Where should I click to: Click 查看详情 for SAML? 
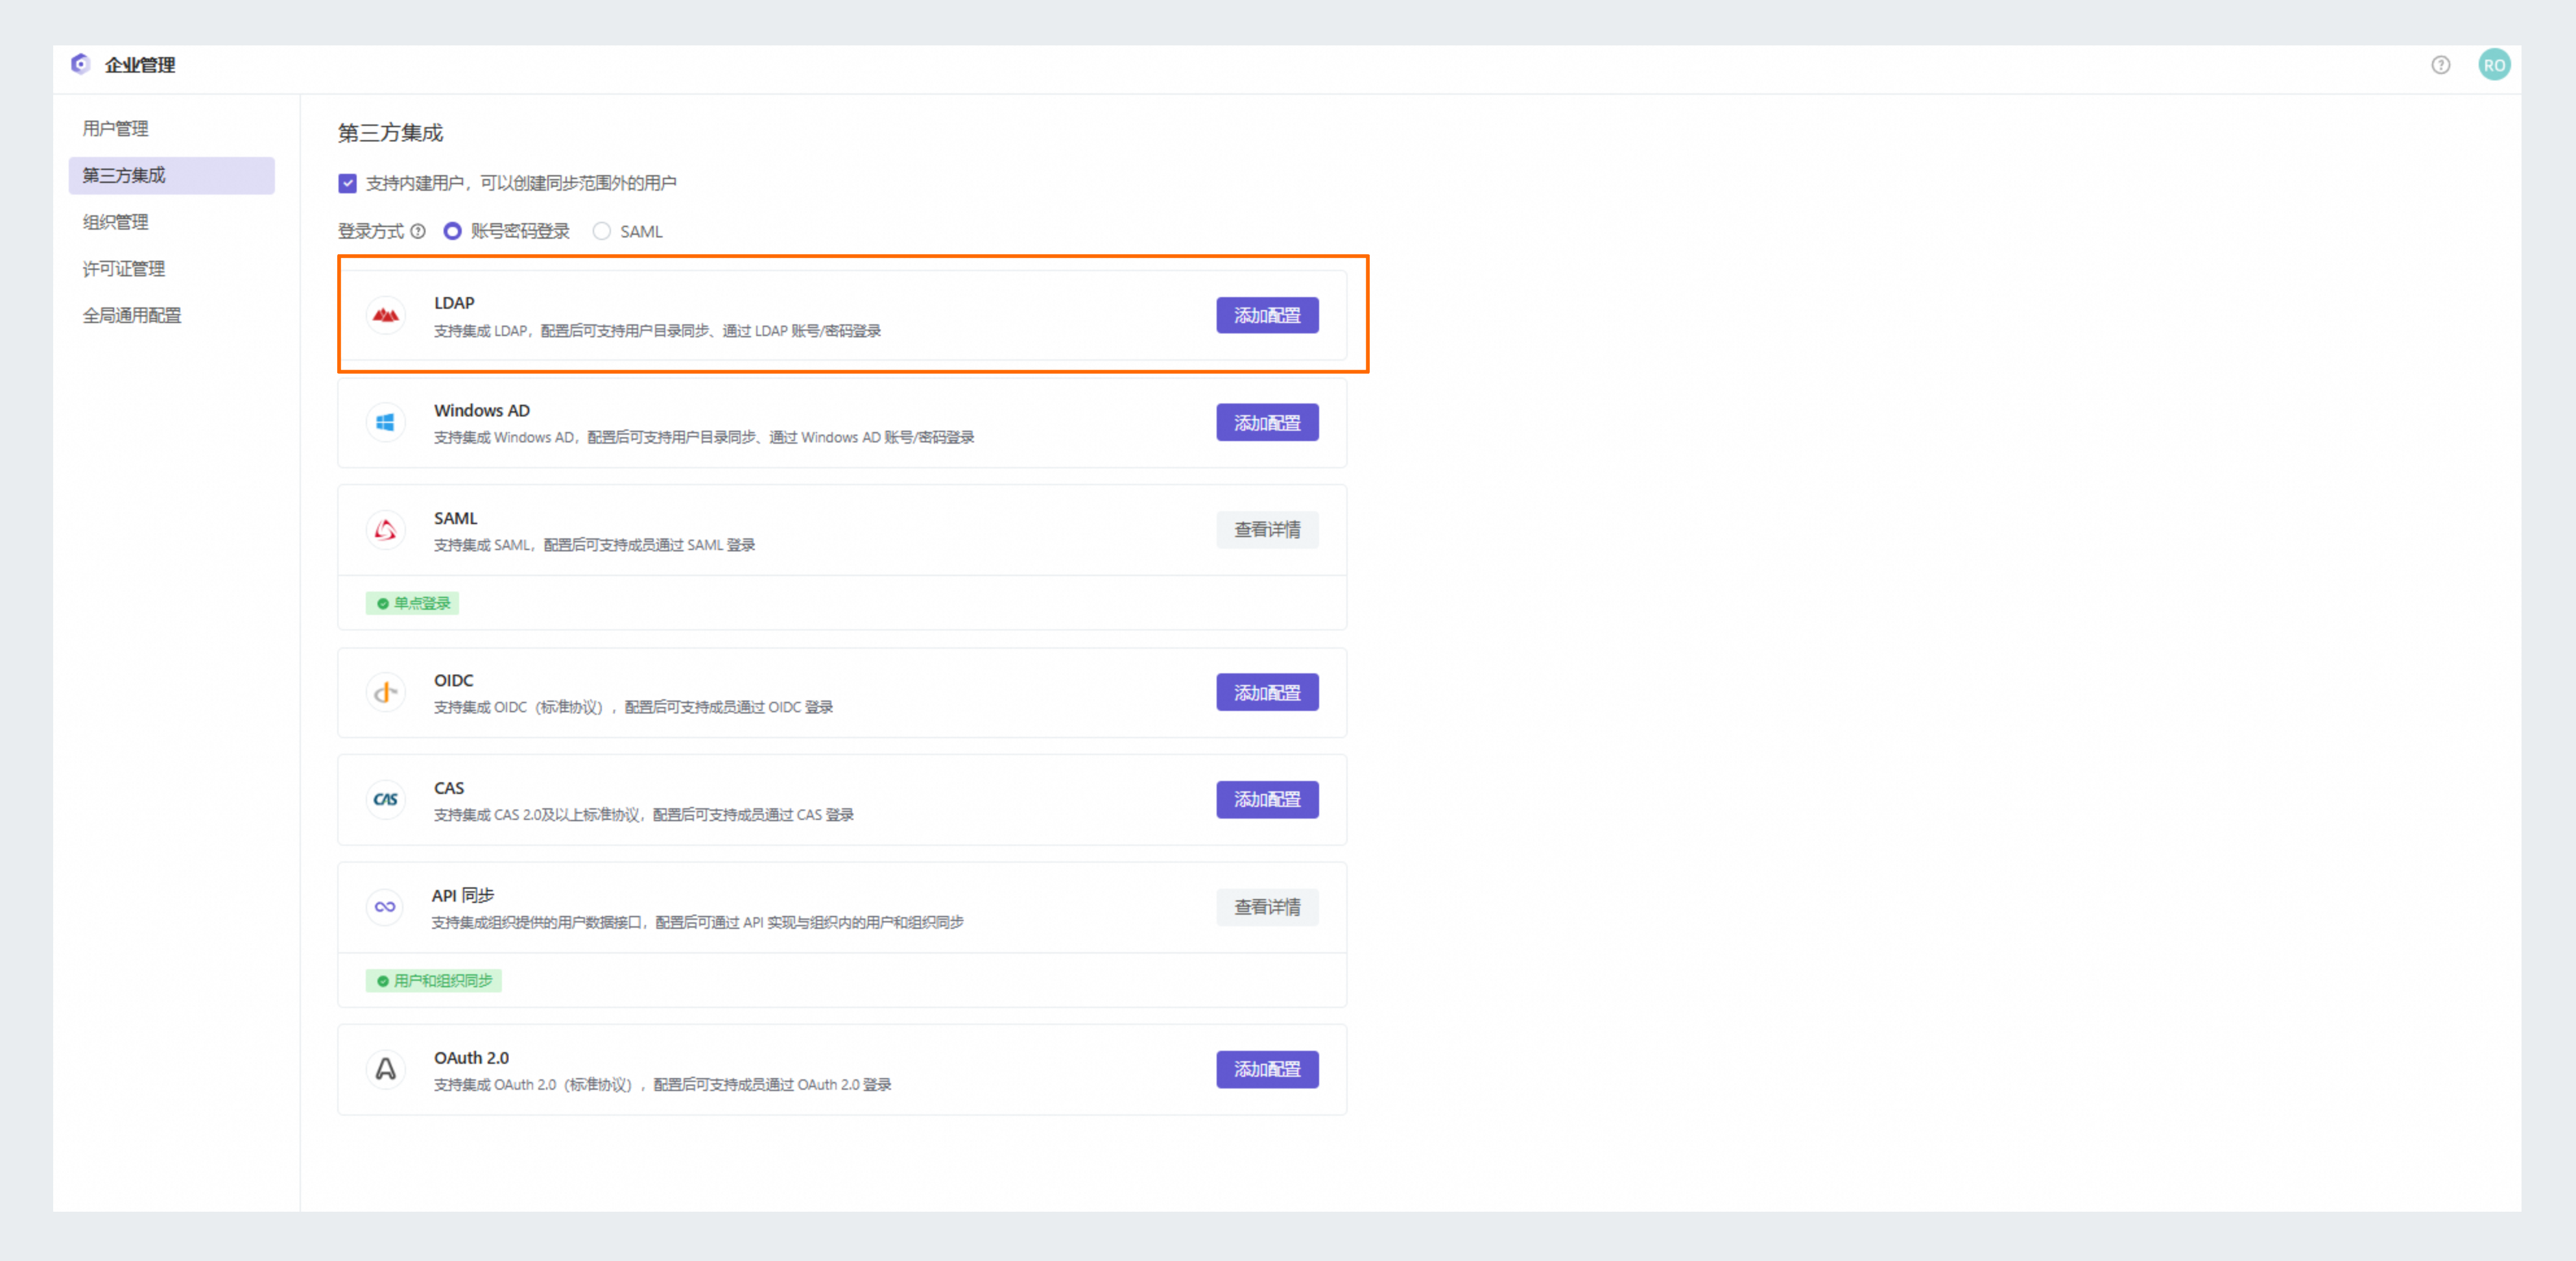[x=1267, y=530]
